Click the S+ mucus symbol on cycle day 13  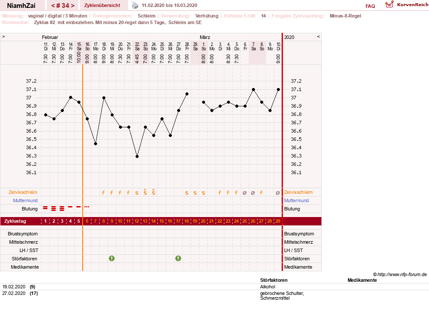(x=145, y=192)
